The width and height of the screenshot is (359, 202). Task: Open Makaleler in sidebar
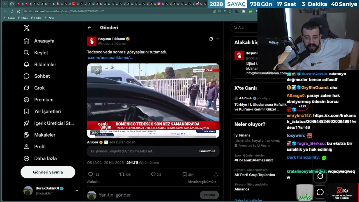(x=40, y=135)
